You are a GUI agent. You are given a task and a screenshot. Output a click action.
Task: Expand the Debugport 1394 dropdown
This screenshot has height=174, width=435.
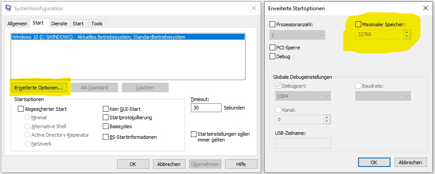pyautogui.click(x=303, y=96)
